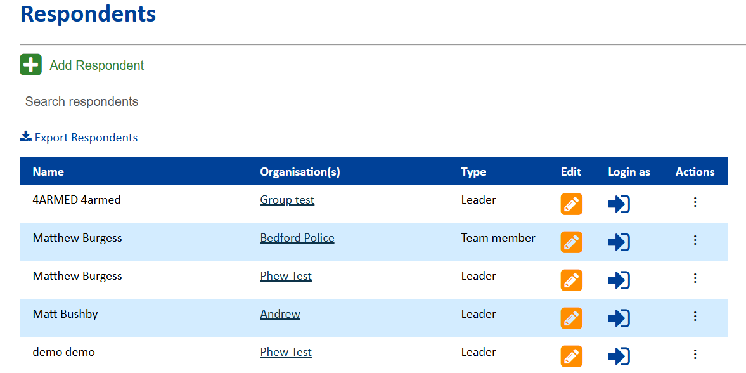Image resolution: width=746 pixels, height=373 pixels.
Task: Open actions menu for Bedford Police row
Action: (x=695, y=240)
